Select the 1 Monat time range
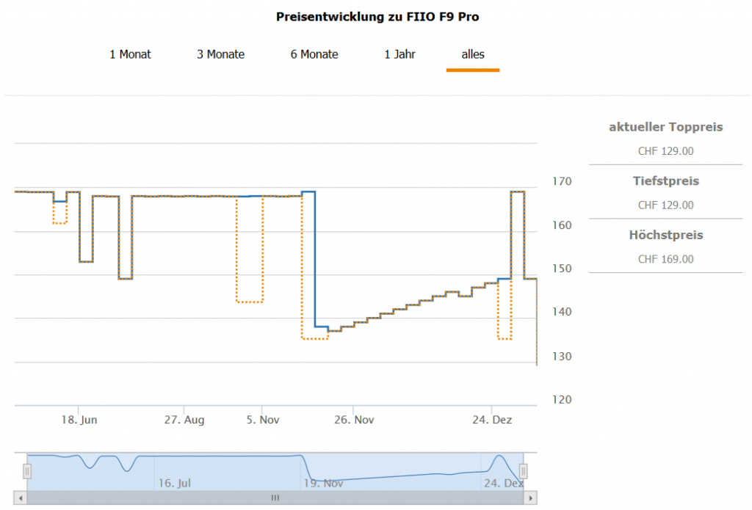This screenshot has height=510, width=752. (130, 54)
